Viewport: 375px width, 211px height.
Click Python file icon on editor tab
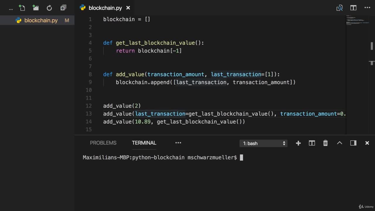coord(83,8)
